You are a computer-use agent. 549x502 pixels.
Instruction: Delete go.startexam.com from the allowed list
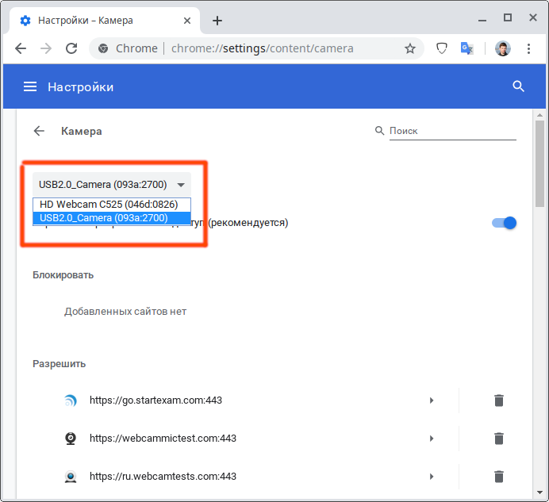click(x=498, y=400)
